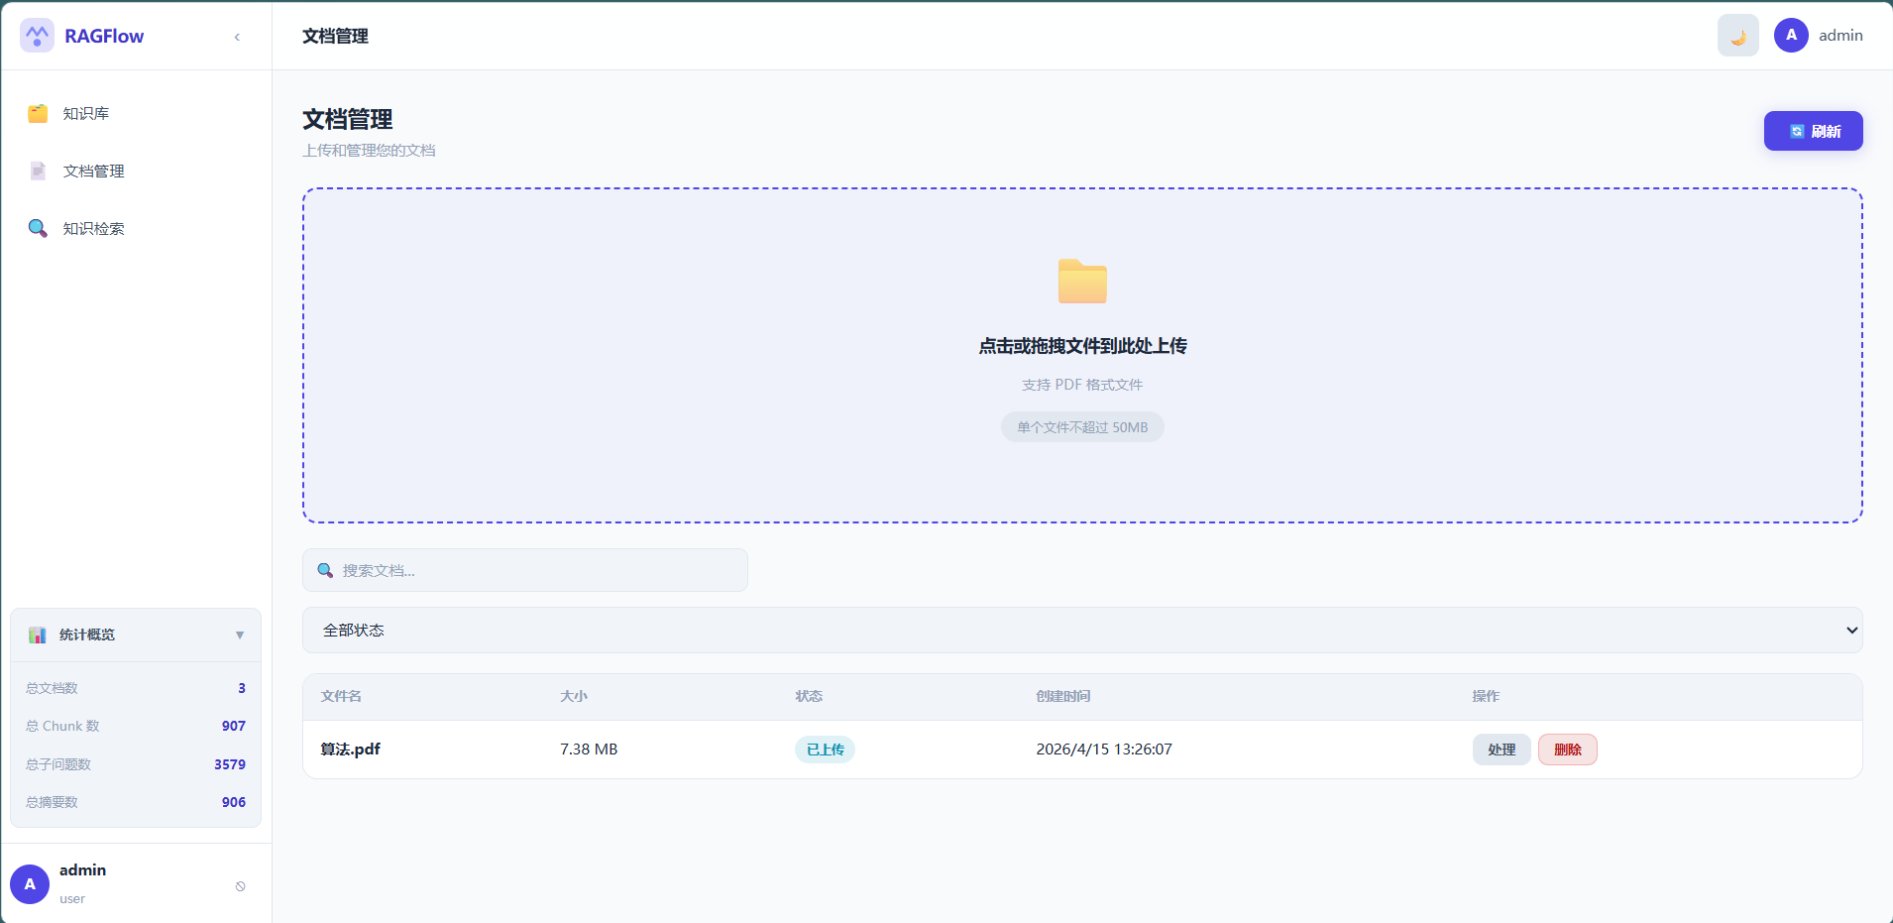Collapse the 统计概览 statistics panel
Image resolution: width=1893 pixels, height=923 pixels.
point(239,635)
